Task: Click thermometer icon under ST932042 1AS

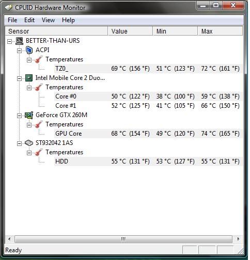Action: pos(39,152)
